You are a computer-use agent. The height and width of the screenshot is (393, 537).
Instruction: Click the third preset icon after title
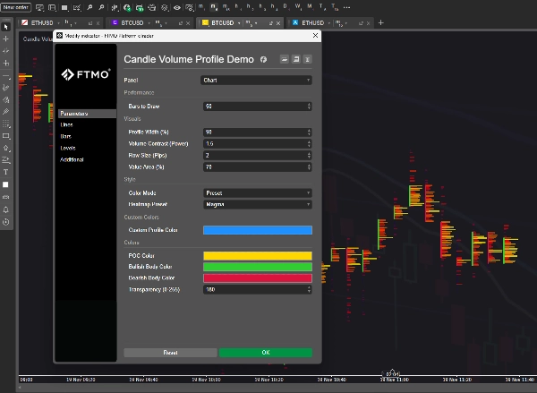308,60
